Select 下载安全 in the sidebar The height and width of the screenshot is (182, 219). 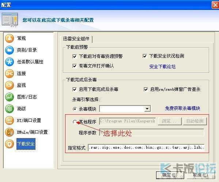click(26, 144)
